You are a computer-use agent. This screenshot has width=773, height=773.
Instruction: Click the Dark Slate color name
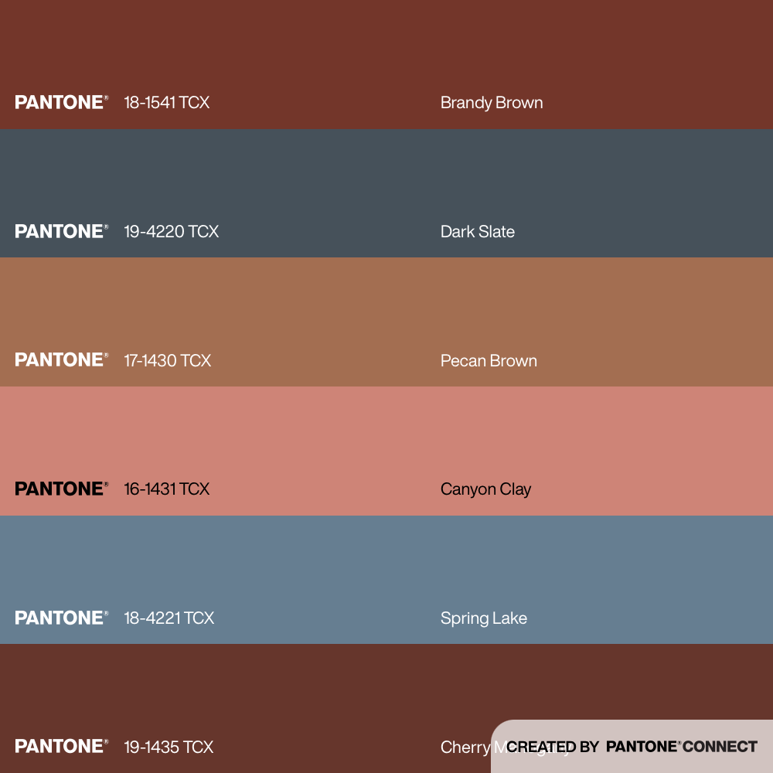click(477, 231)
